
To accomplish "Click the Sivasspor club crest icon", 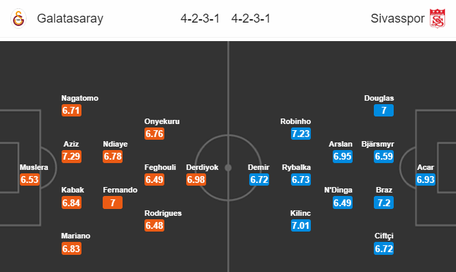I will (x=438, y=18).
